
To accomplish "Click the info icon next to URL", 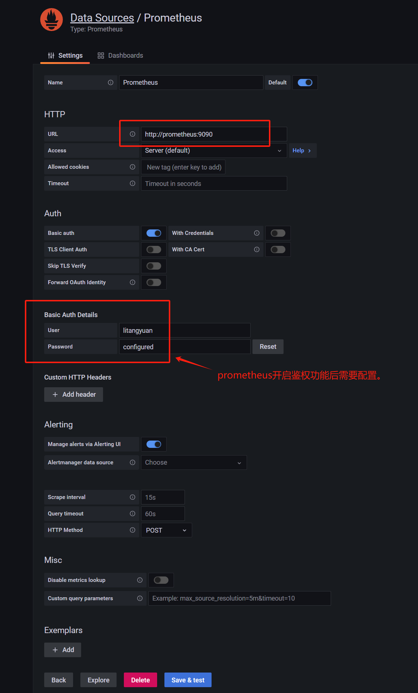I will (132, 134).
